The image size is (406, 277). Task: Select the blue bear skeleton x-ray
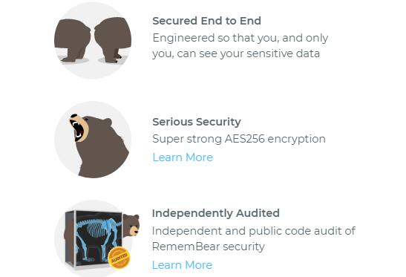pyautogui.click(x=99, y=238)
